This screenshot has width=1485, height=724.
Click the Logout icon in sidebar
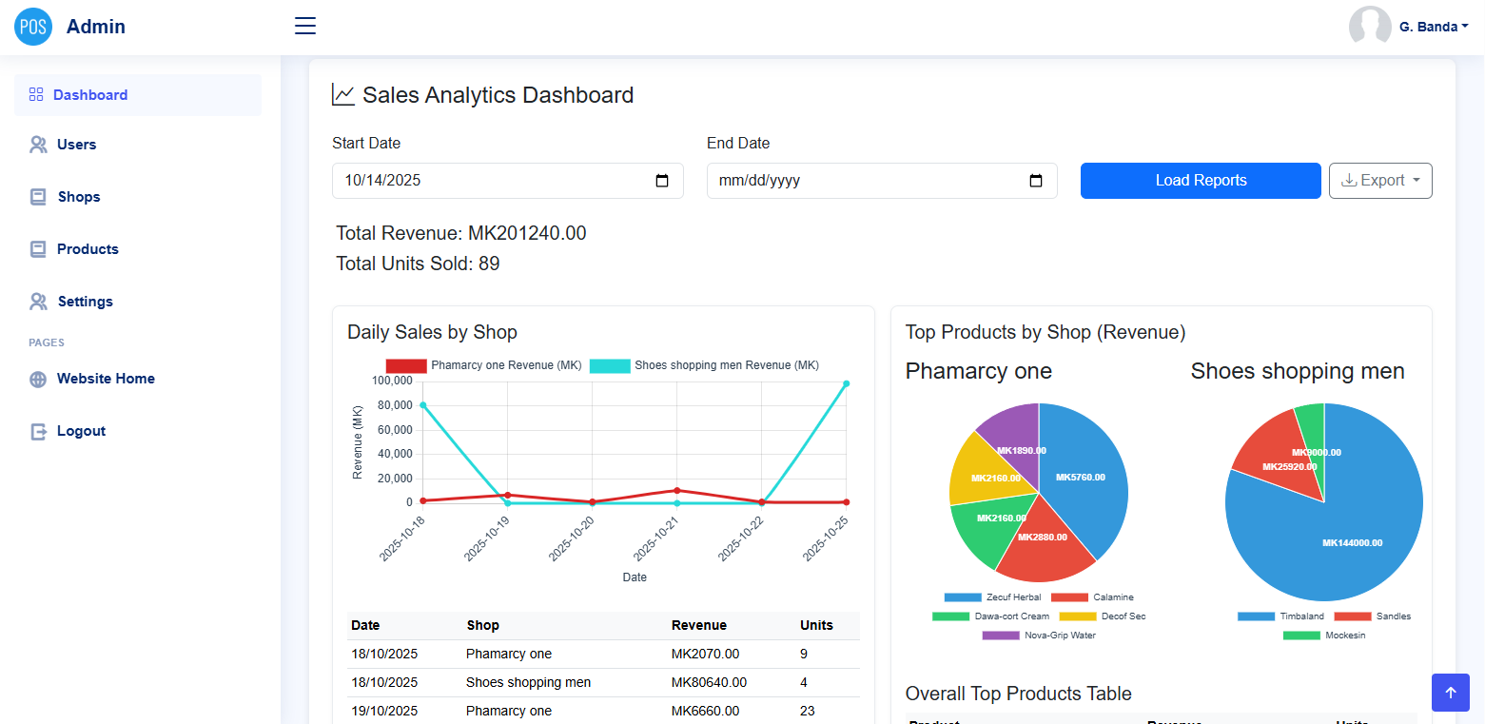coord(38,431)
